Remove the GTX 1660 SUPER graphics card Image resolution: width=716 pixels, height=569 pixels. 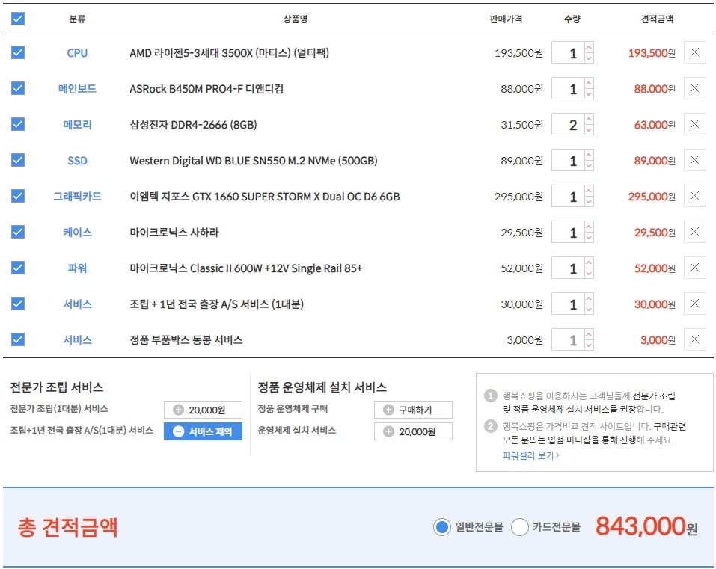(694, 197)
